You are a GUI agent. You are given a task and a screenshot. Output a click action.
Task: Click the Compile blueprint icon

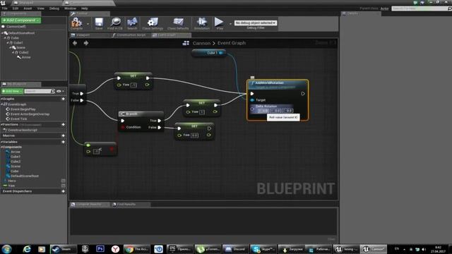click(76, 22)
